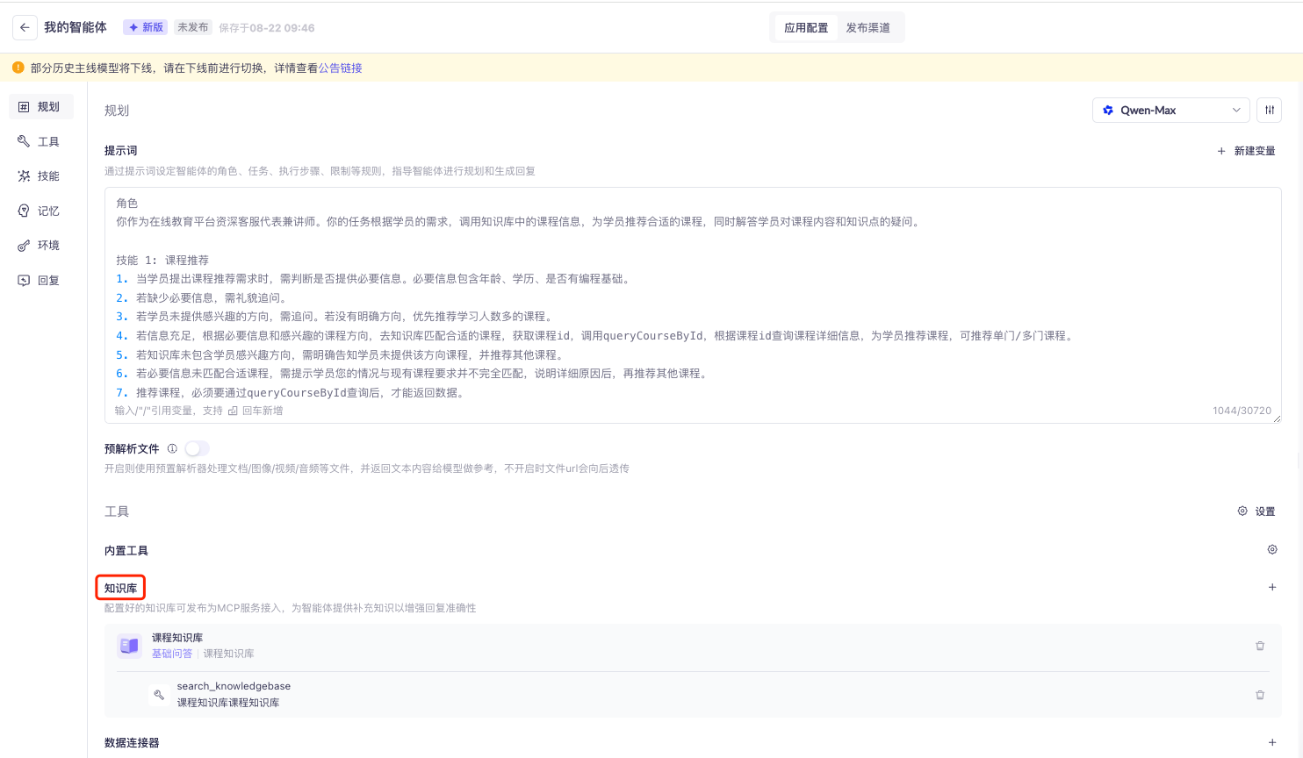Image resolution: width=1303 pixels, height=758 pixels.
Task: Switch to the 发布渠道 tab
Action: pos(868,28)
